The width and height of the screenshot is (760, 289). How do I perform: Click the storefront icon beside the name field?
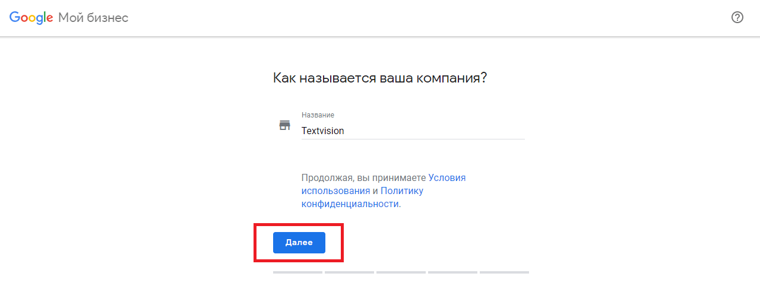(285, 125)
